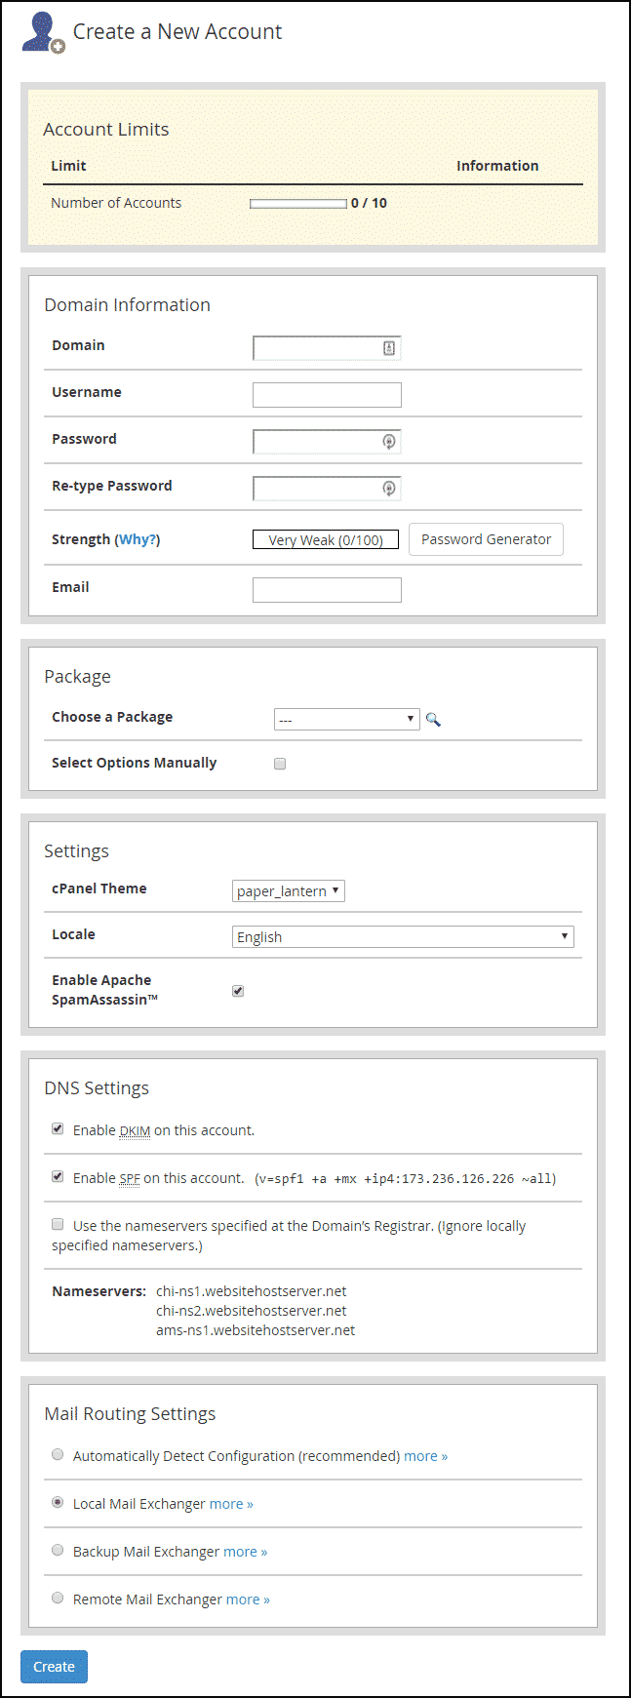Screen dimensions: 631x1698
Task: Toggle Enable SPF on this account
Action: click(58, 1176)
